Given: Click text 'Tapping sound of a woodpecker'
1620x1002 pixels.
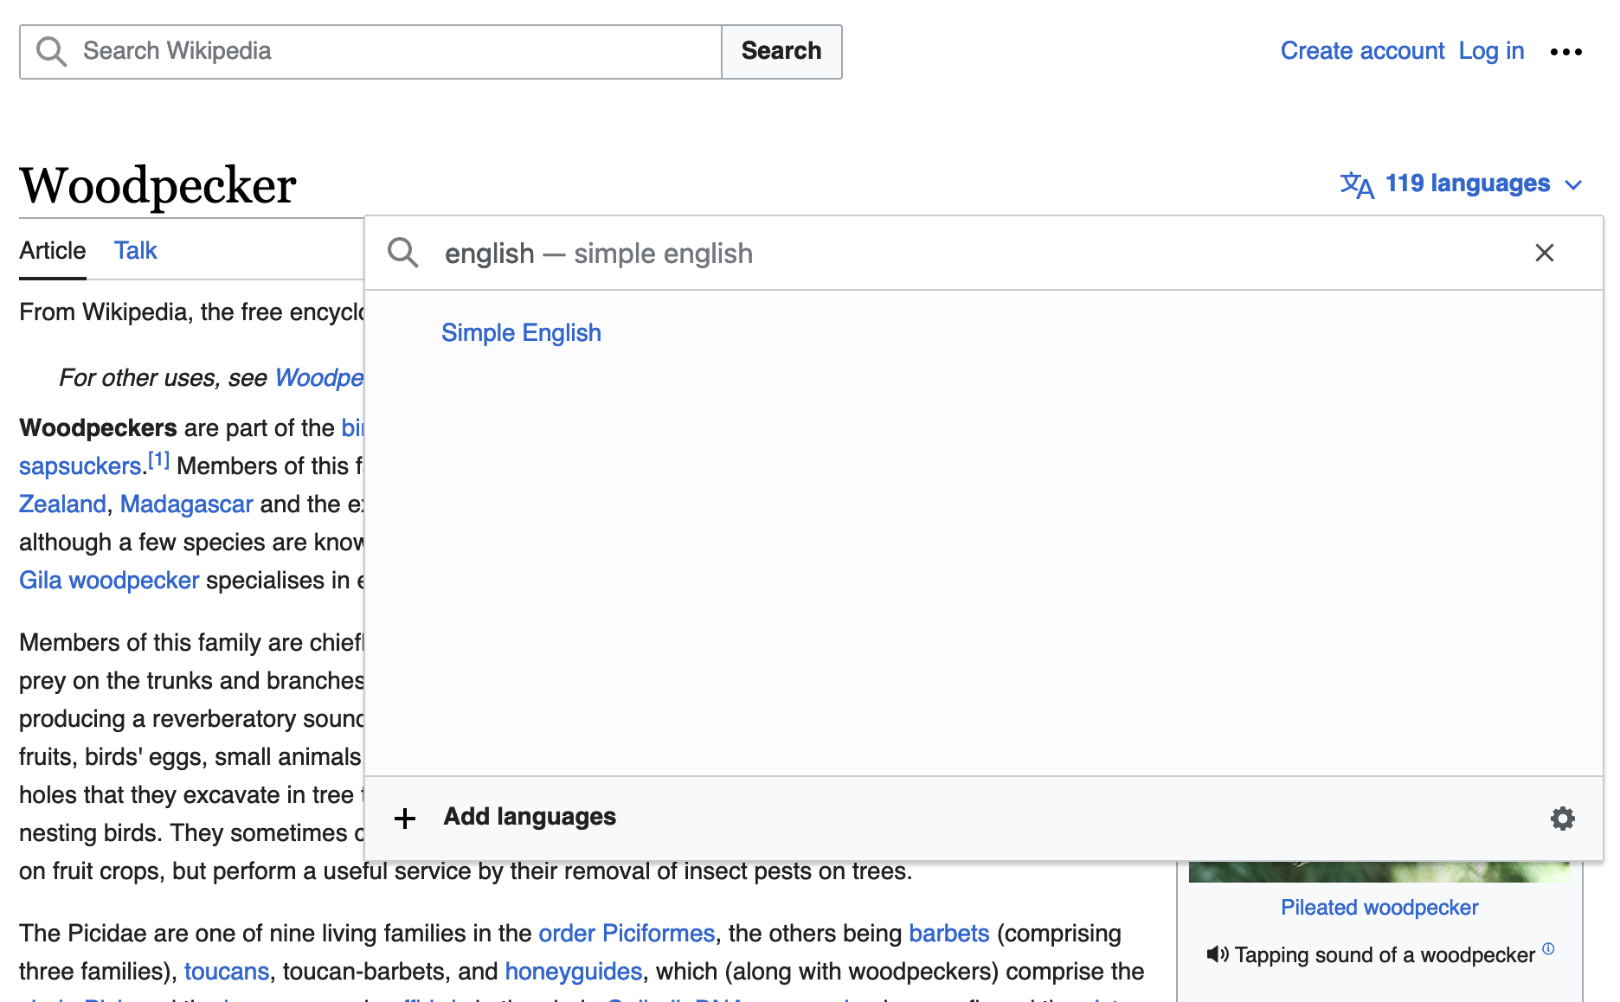Looking at the screenshot, I should (1385, 955).
